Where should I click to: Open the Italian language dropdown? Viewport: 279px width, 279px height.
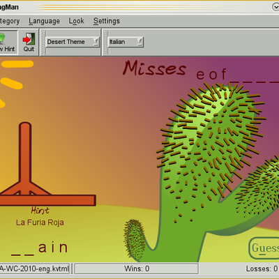pos(126,42)
